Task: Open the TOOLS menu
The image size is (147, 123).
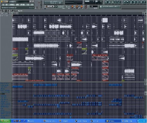Action: coord(28,5)
